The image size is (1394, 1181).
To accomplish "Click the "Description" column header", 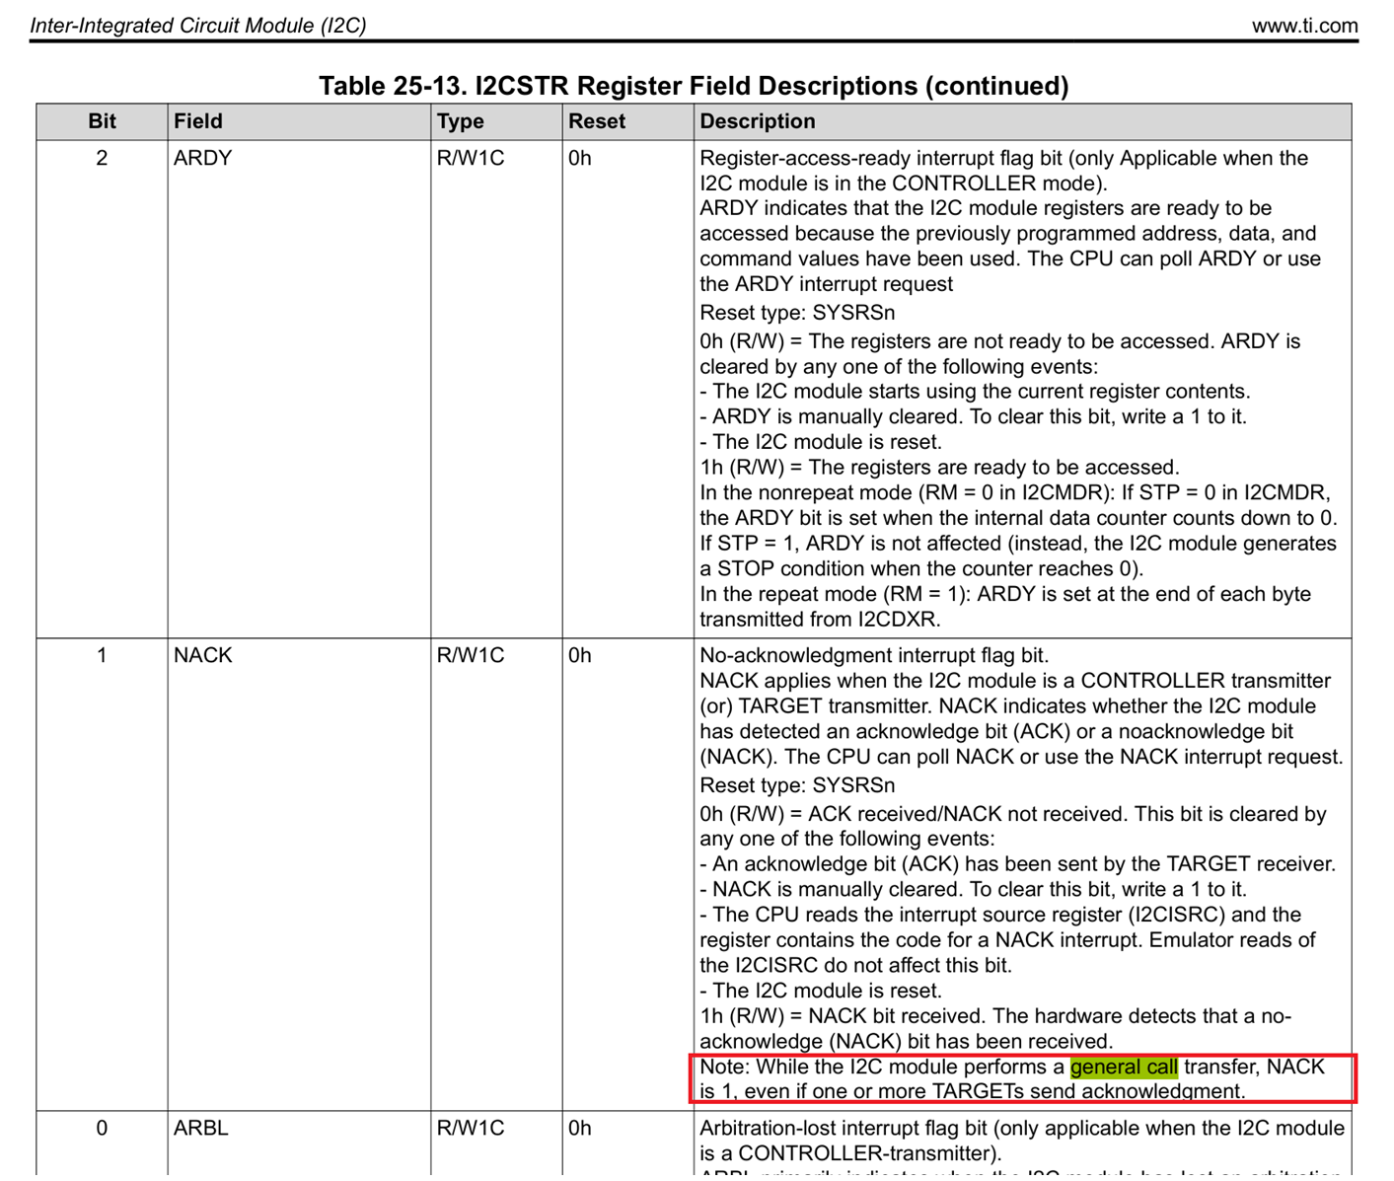I will pos(758,121).
